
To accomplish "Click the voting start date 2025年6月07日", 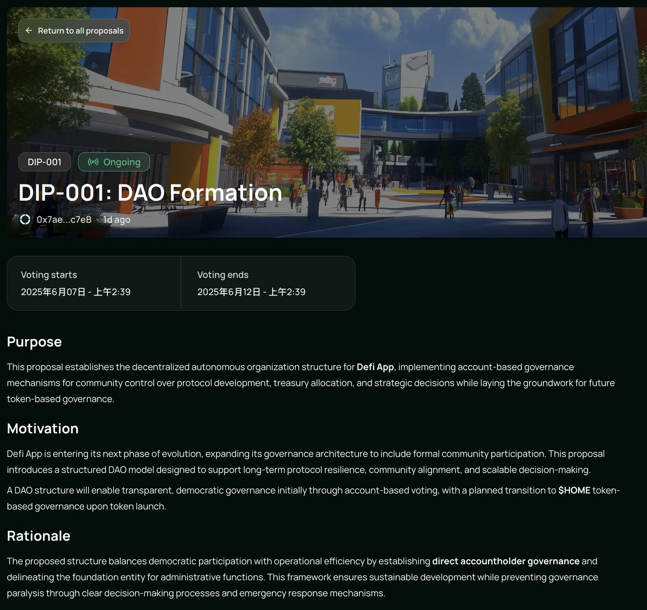I will 75,292.
